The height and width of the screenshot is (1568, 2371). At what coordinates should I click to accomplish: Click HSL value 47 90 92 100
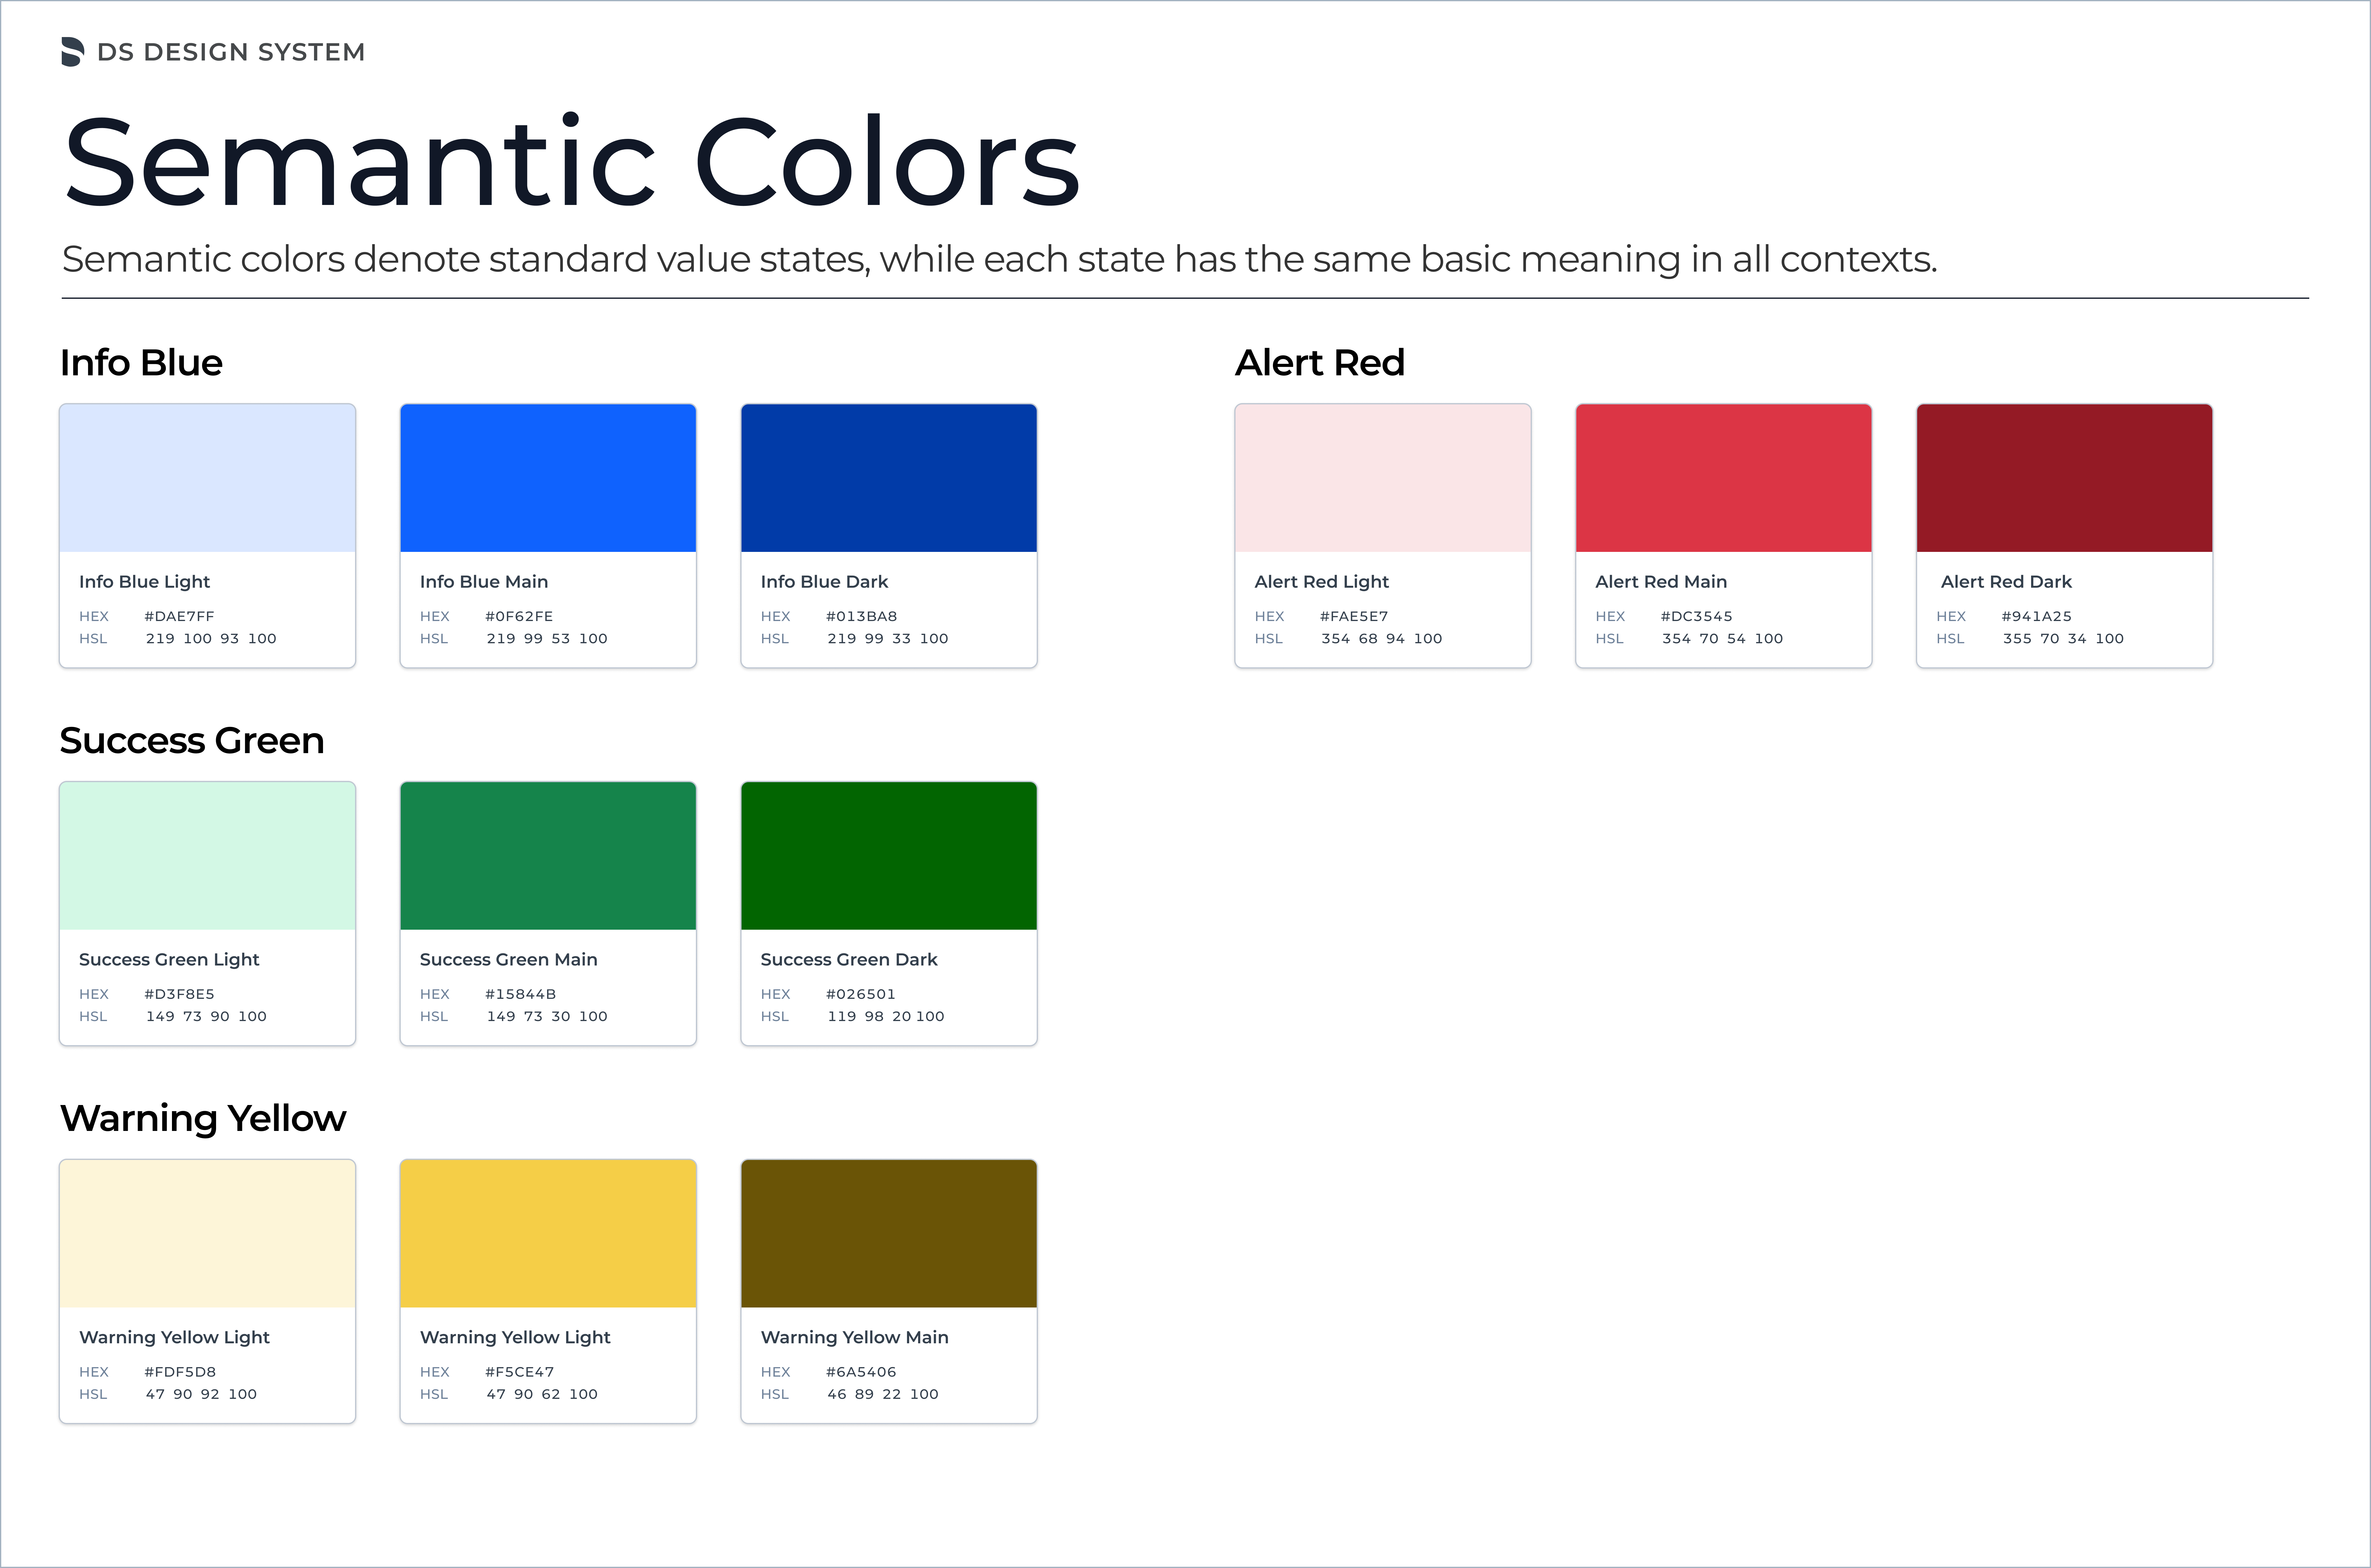[201, 1394]
